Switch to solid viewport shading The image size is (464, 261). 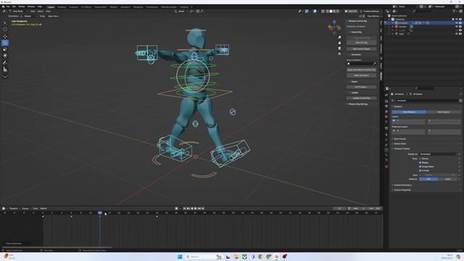[x=331, y=12]
